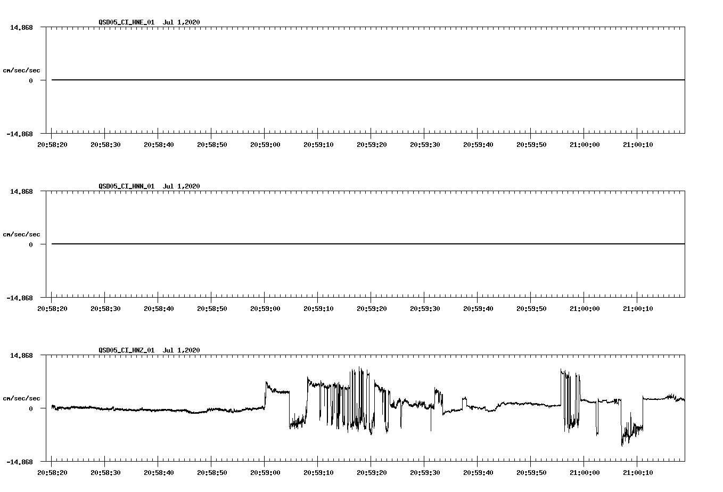
Task: Select the 14.868 upper limit of HNZ plot
Action: [22, 355]
